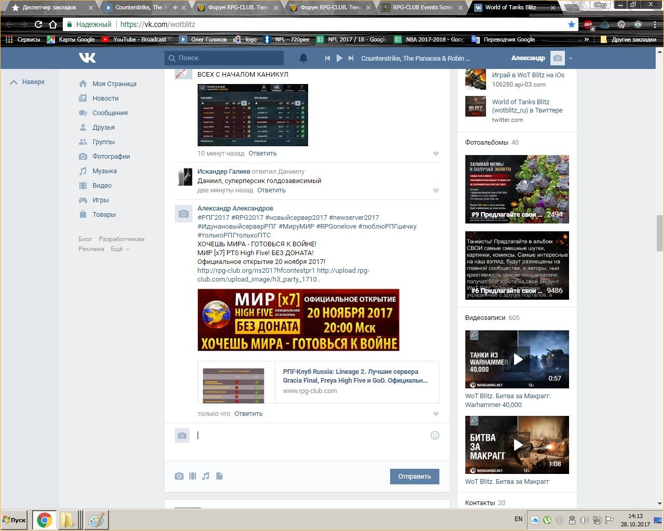
Task: Click the eye extension icon in Chrome toolbar
Action: point(638,24)
